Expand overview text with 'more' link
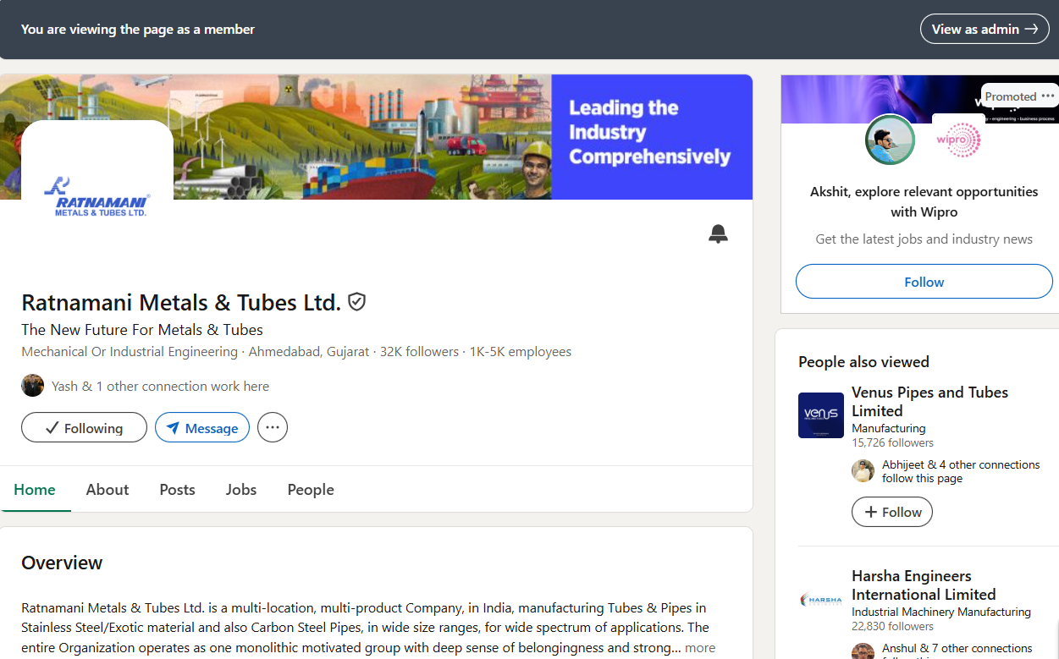This screenshot has width=1059, height=659. (700, 648)
